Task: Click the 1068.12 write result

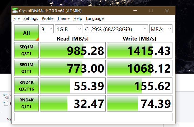Action: [140, 68]
